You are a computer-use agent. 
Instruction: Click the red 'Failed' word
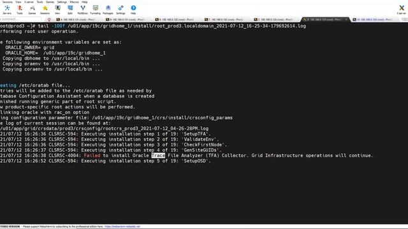(92, 155)
